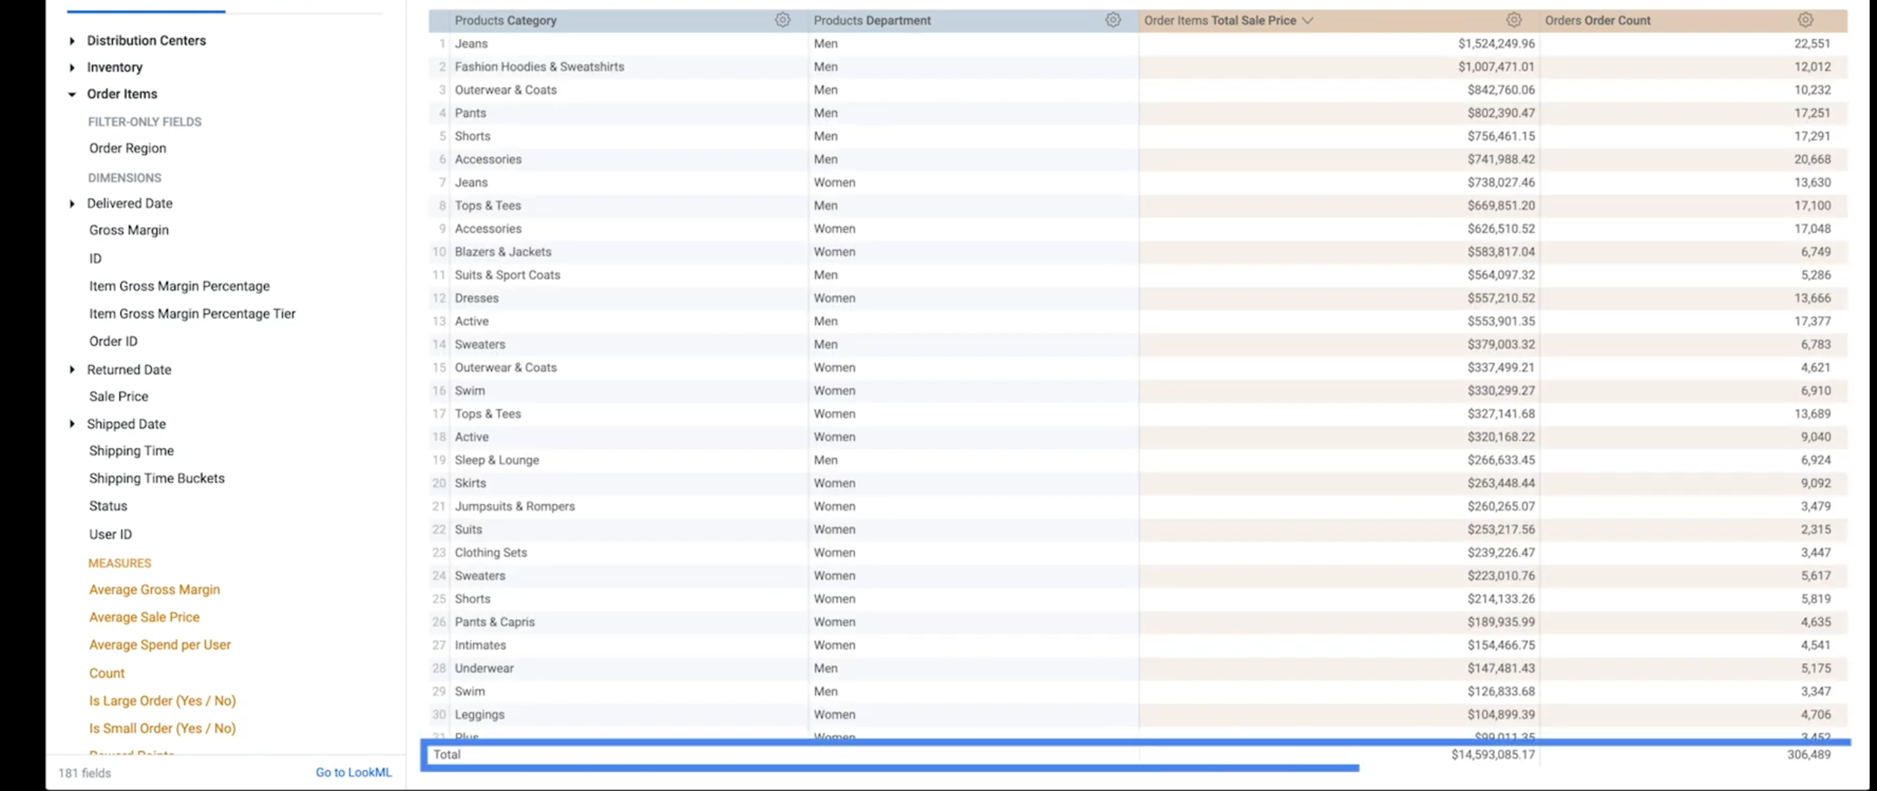The height and width of the screenshot is (791, 1877).
Task: Toggle the Sale Price dimension selection
Action: 118,396
